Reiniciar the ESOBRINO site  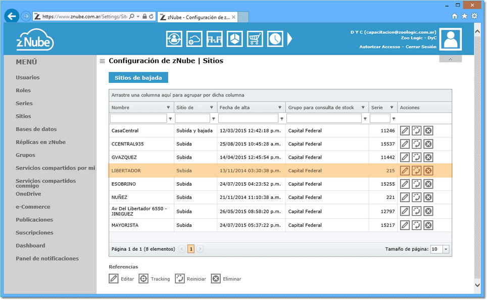[x=416, y=184]
